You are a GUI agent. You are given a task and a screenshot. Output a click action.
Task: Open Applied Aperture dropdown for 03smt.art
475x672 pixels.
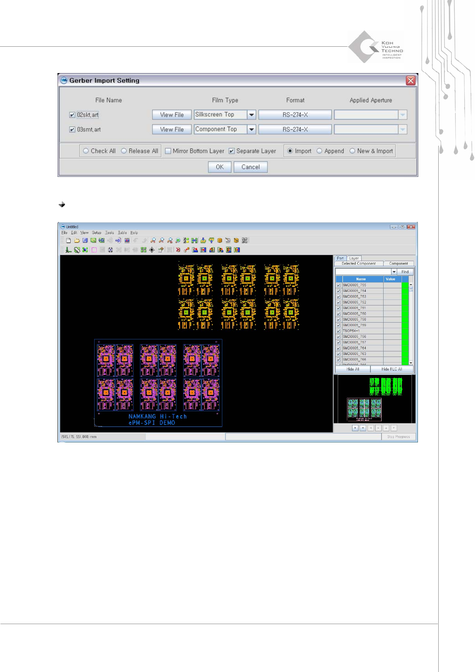[x=402, y=130]
